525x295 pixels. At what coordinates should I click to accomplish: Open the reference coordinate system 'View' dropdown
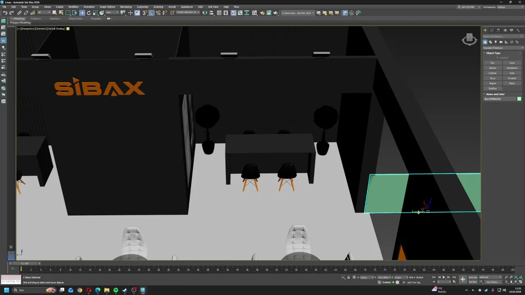112,13
